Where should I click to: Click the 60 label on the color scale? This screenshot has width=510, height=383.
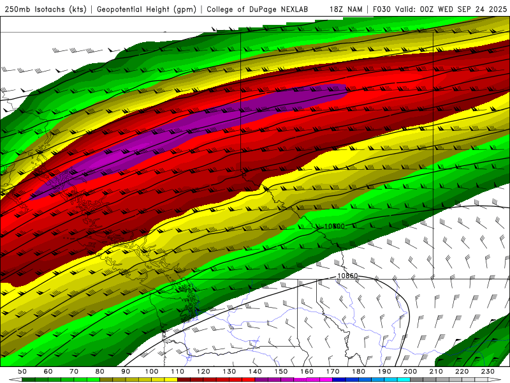pos(48,372)
